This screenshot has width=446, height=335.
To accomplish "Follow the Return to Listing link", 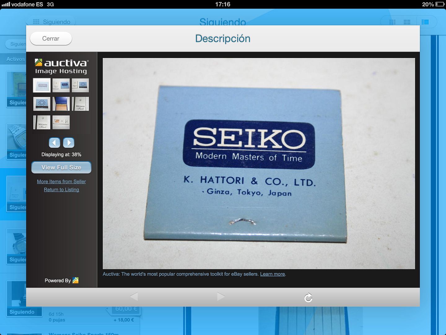I will pos(61,190).
